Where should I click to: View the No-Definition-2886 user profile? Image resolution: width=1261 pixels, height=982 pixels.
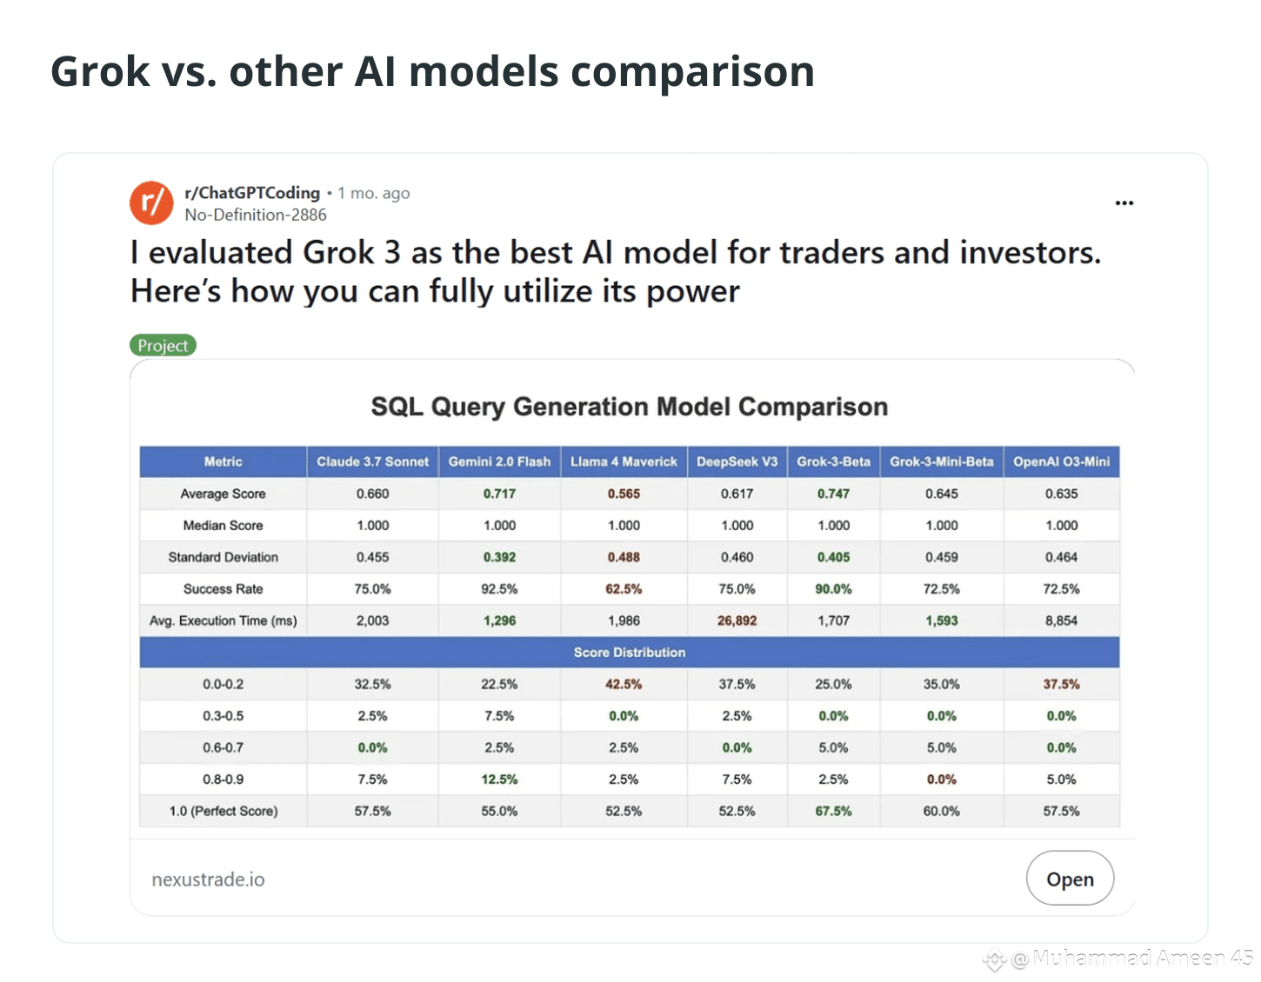256,215
